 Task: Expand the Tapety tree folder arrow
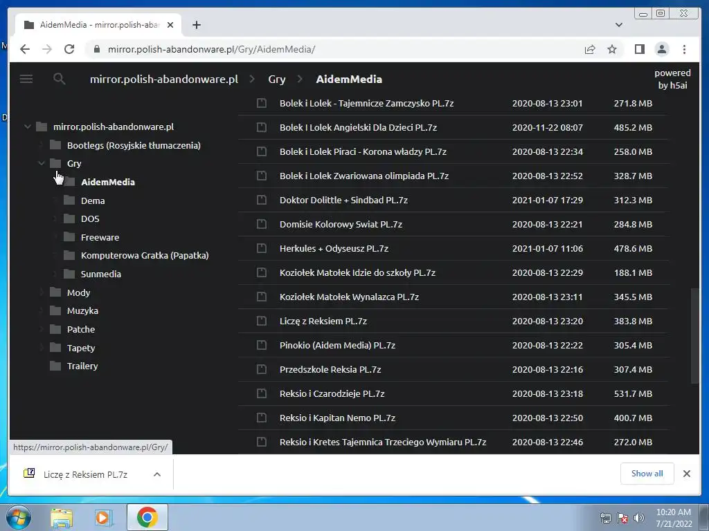(42, 347)
